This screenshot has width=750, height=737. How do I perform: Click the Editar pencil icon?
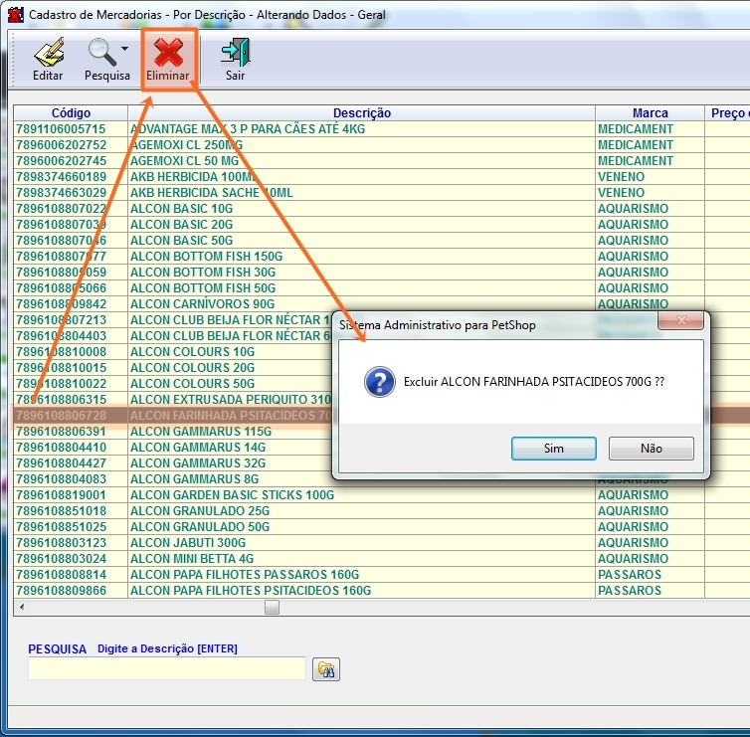click(x=49, y=52)
